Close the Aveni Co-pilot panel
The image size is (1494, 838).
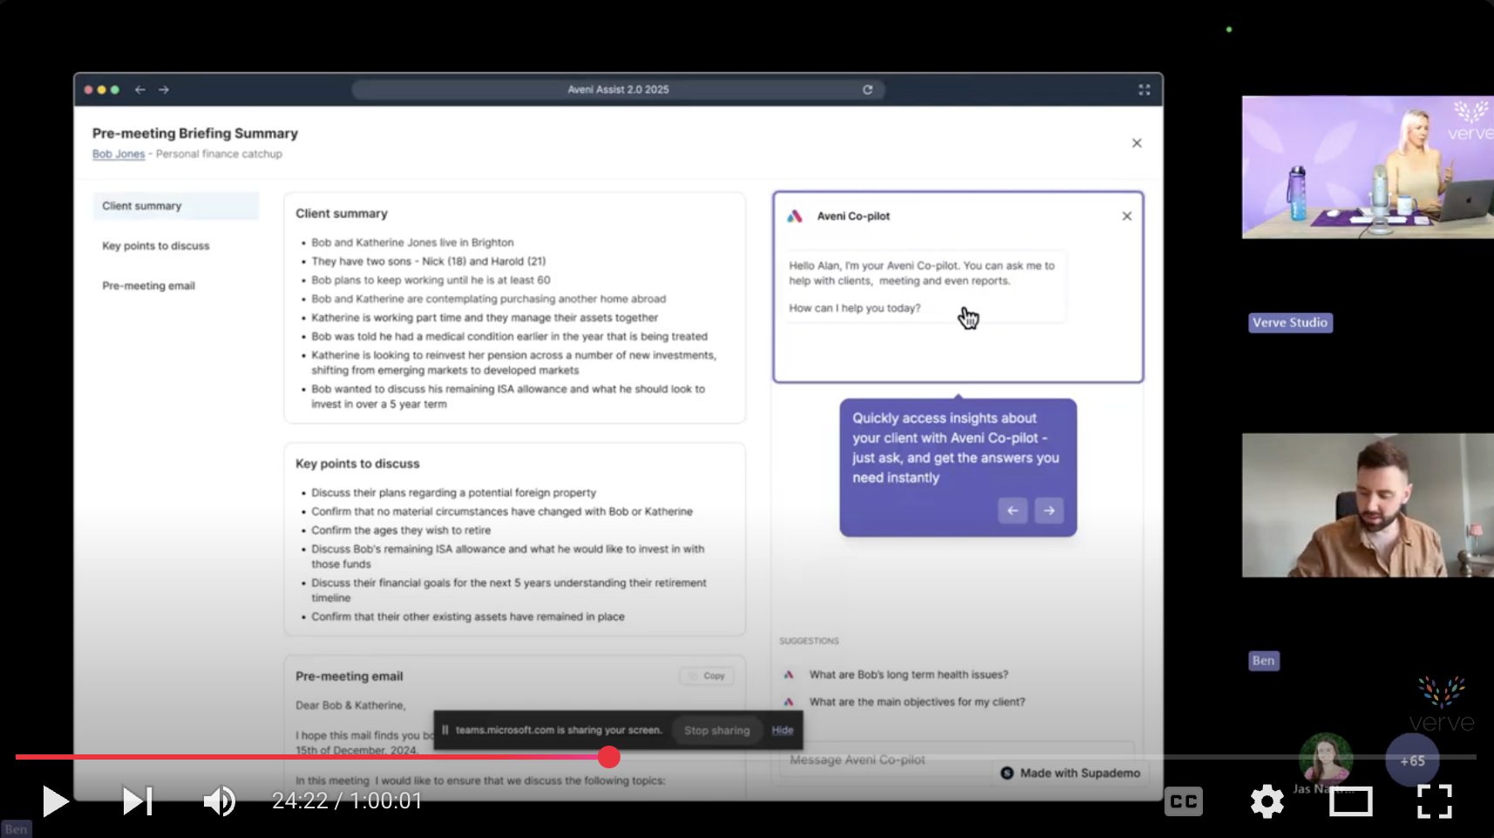pyautogui.click(x=1126, y=216)
